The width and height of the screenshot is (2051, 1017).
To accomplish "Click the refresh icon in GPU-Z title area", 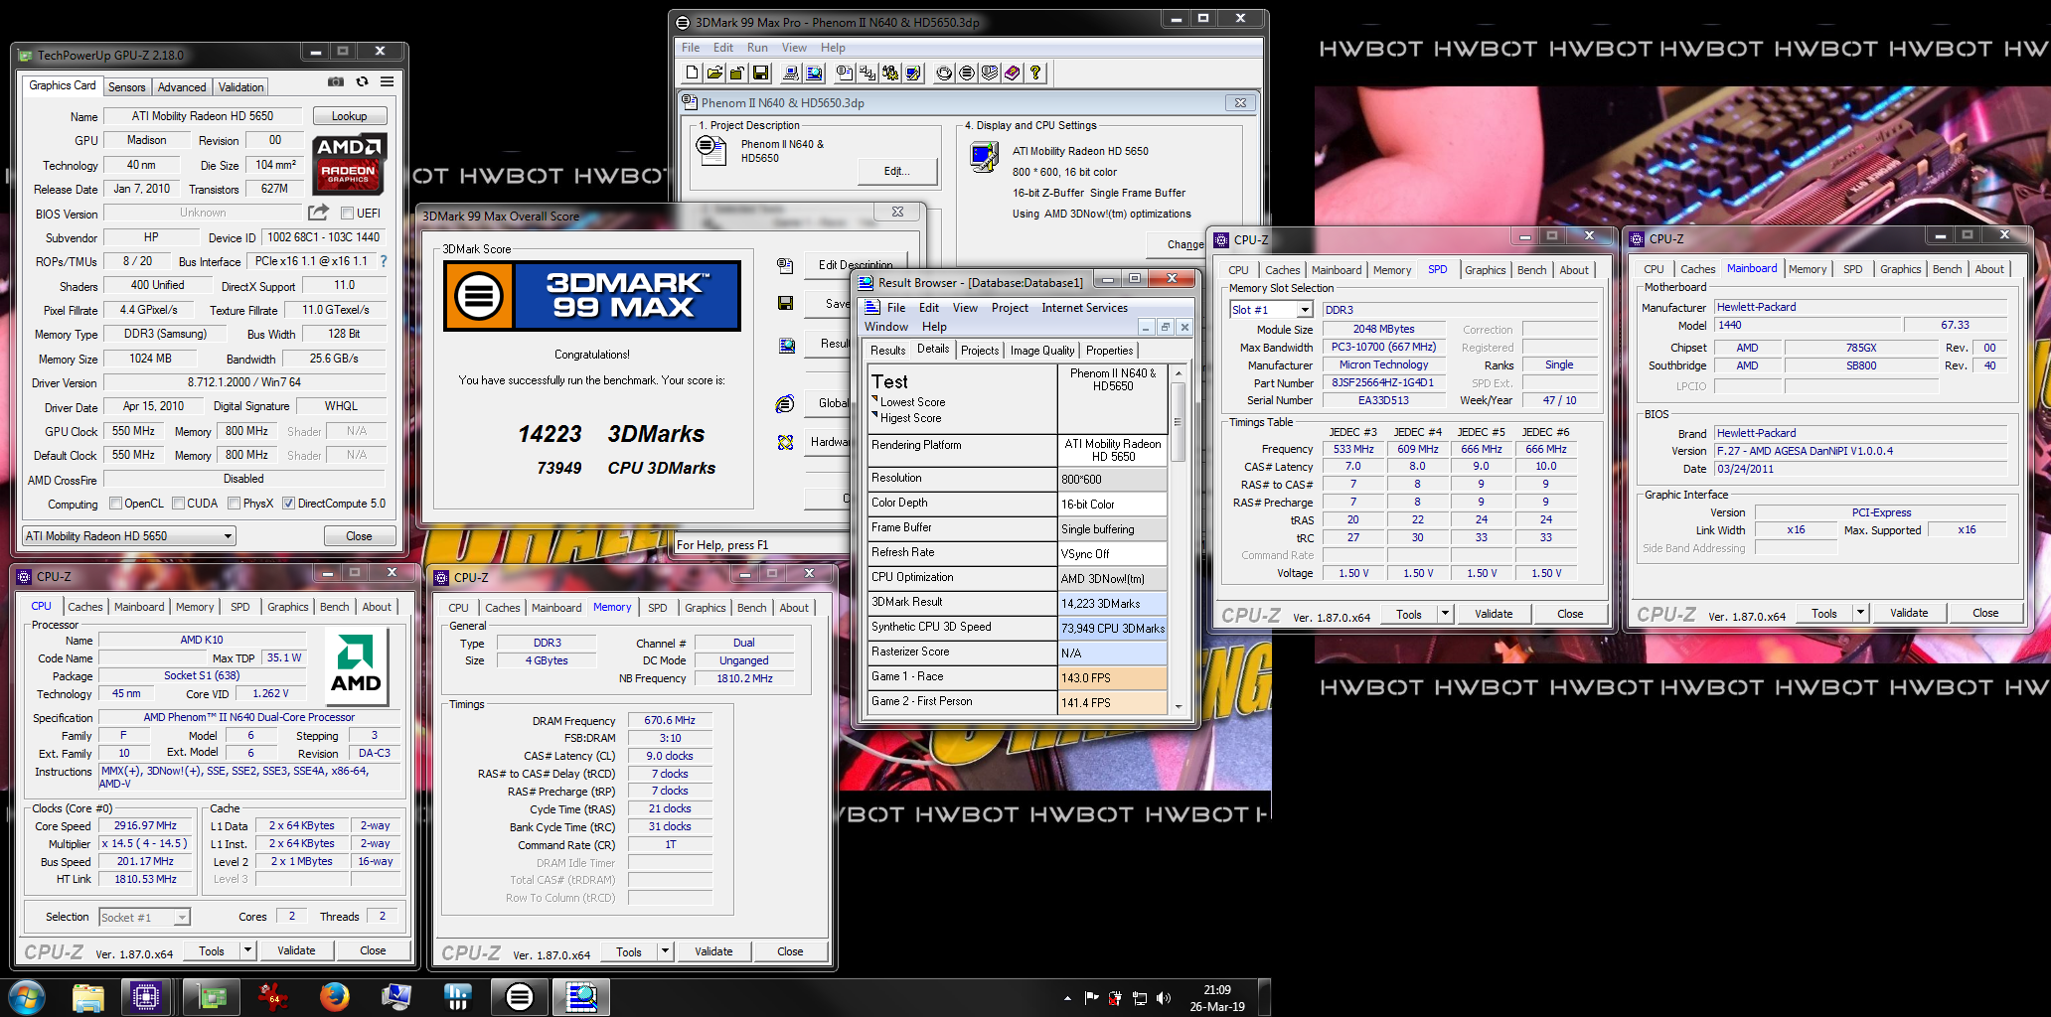I will tap(362, 81).
